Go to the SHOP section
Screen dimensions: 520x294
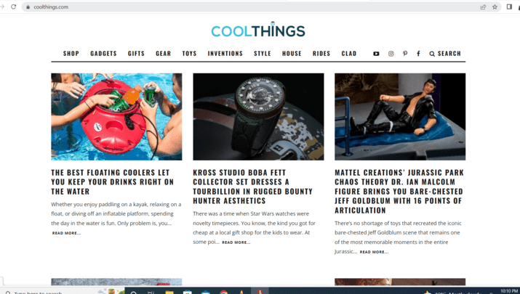(x=71, y=54)
